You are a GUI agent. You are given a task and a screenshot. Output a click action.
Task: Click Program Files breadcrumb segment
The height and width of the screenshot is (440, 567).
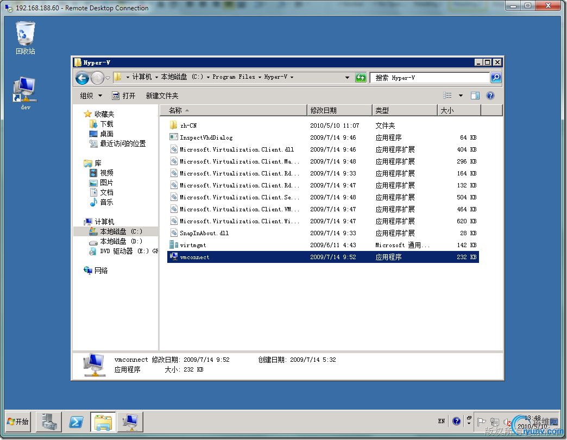coord(234,77)
